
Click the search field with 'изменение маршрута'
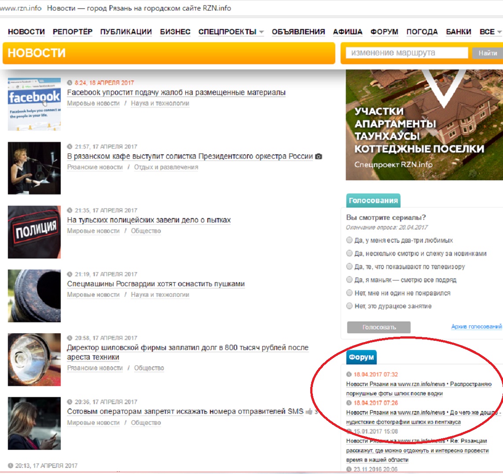click(x=407, y=53)
